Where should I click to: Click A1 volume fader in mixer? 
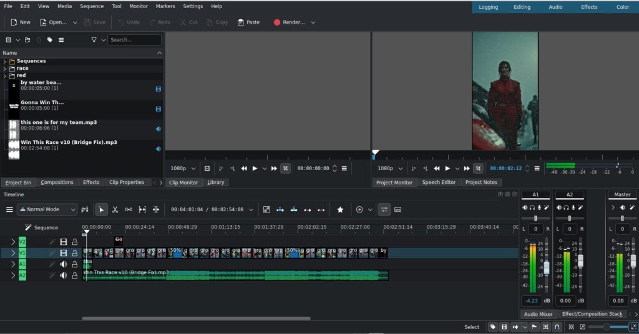pos(547,267)
